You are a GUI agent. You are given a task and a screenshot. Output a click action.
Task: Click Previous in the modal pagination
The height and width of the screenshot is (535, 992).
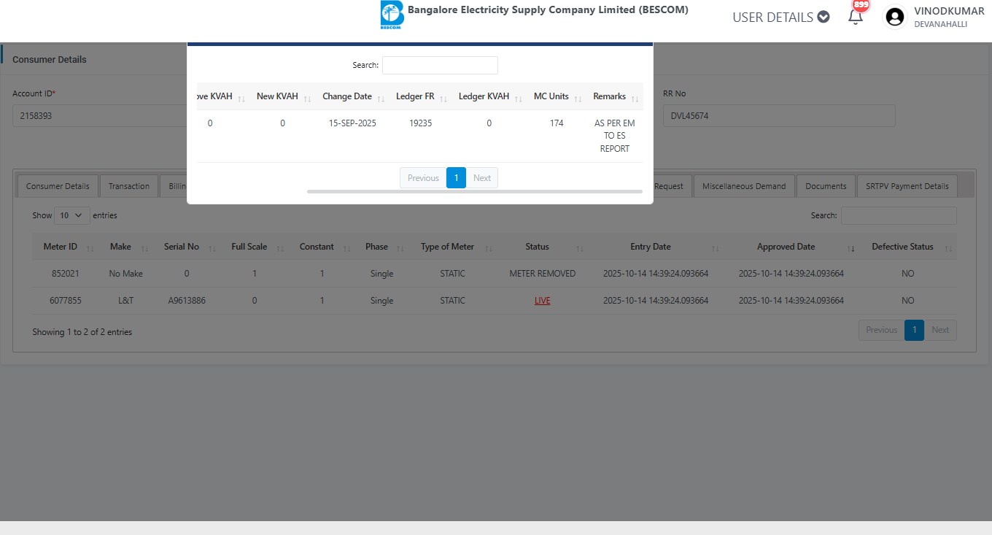click(423, 178)
